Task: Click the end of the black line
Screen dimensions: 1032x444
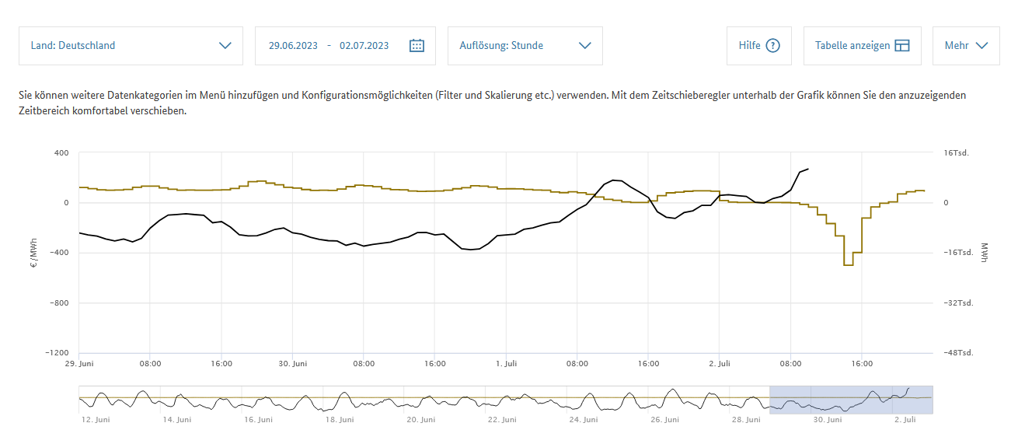Action: (x=808, y=169)
